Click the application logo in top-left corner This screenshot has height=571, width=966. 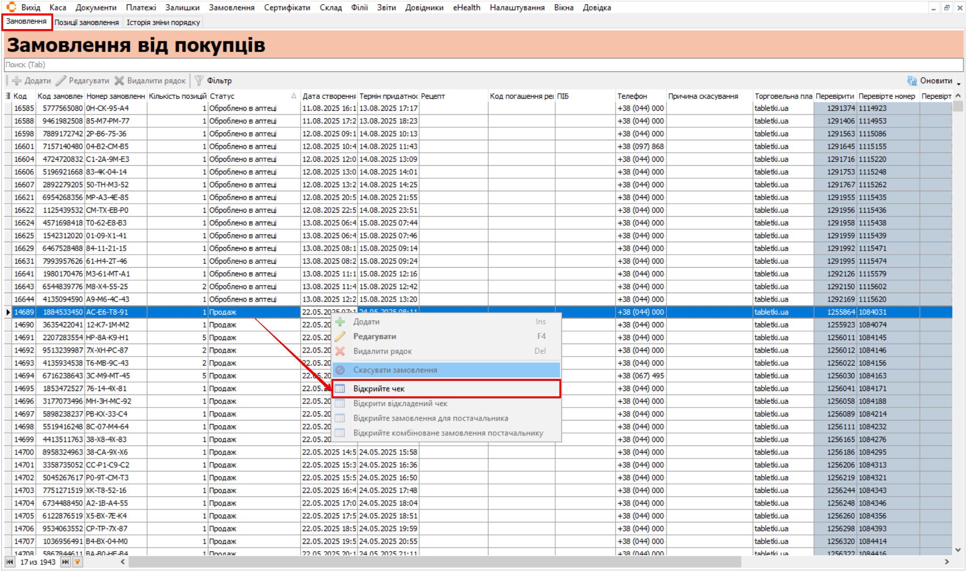[11, 7]
